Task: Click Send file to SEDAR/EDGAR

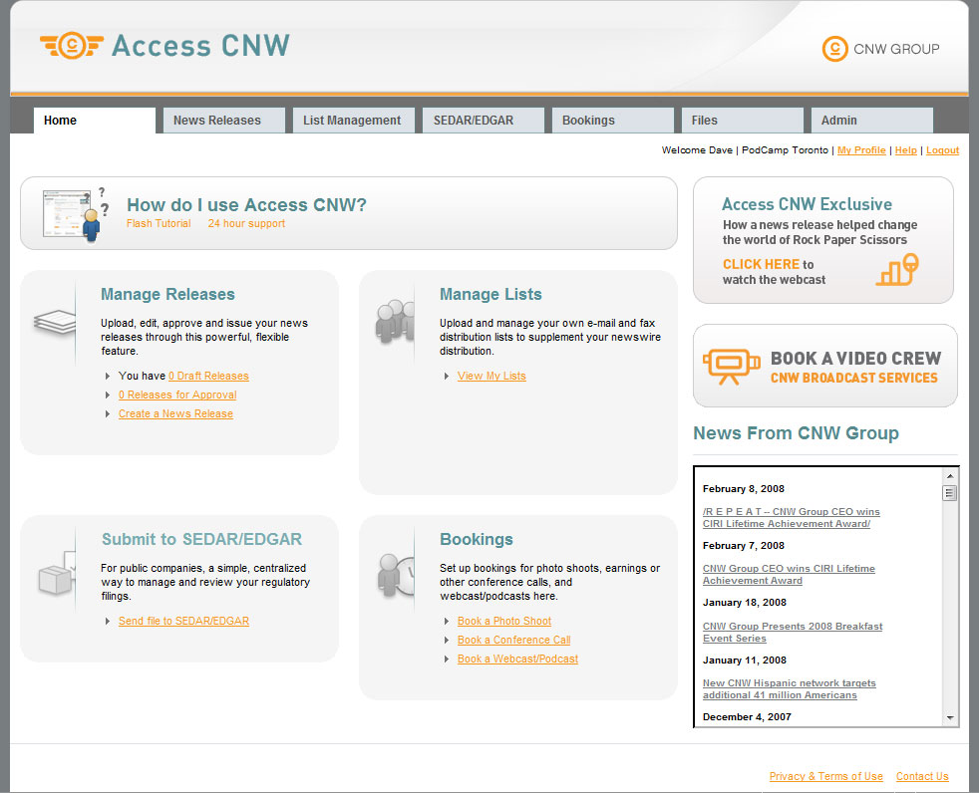Action: tap(183, 621)
